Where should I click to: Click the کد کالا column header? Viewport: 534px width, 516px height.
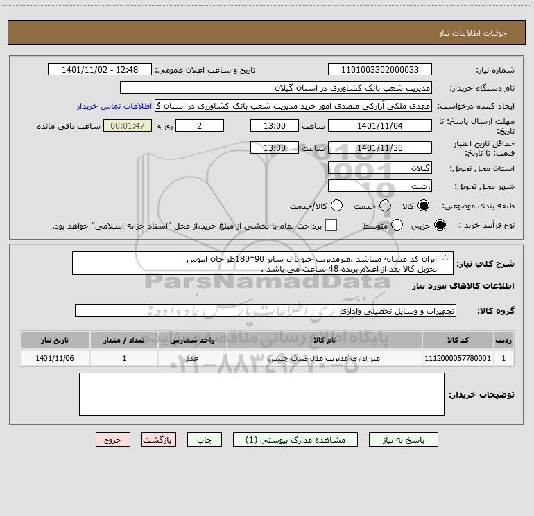tap(458, 340)
